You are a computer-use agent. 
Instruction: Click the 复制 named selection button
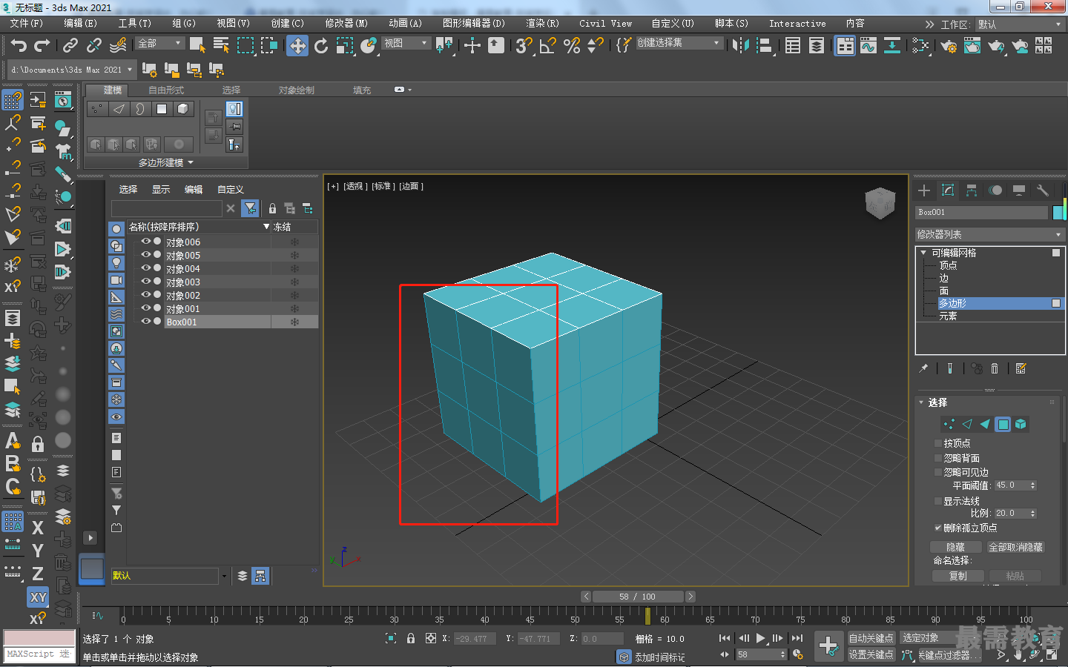click(x=957, y=576)
